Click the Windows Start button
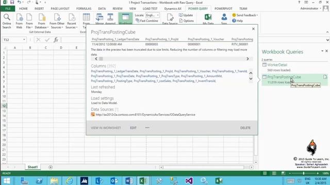The height and width of the screenshot is (185, 330). tap(7, 180)
